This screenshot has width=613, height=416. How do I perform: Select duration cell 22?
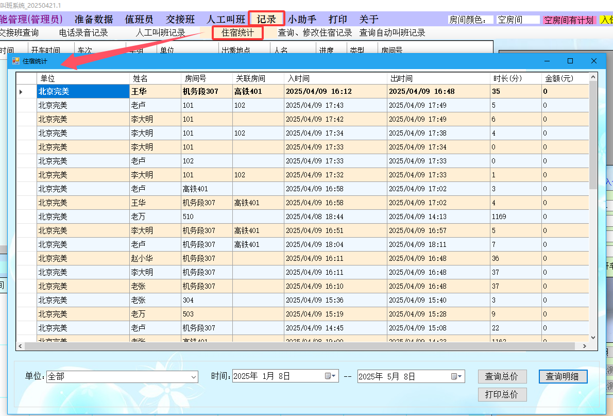516,328
